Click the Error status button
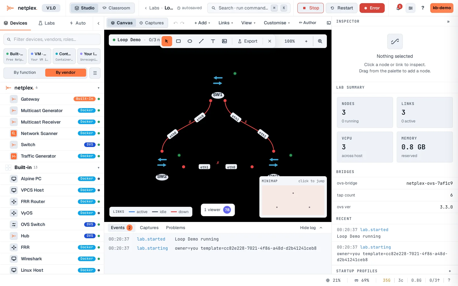 coord(372,8)
